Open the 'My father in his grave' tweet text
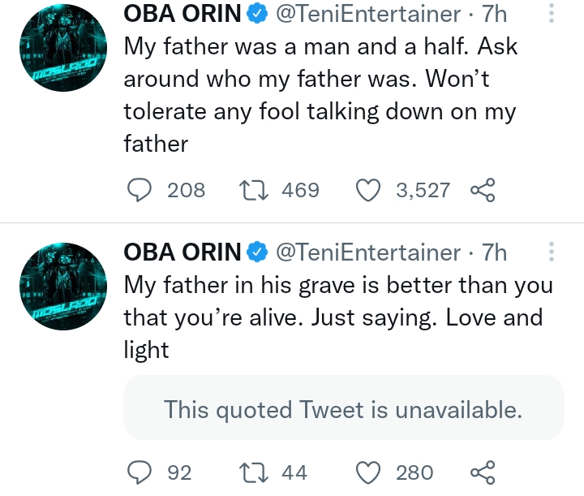Viewport: 584px width, 496px height. coord(338,317)
